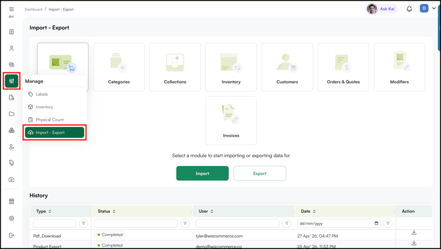Sort by User column
This screenshot has height=249, width=441.
[212, 212]
